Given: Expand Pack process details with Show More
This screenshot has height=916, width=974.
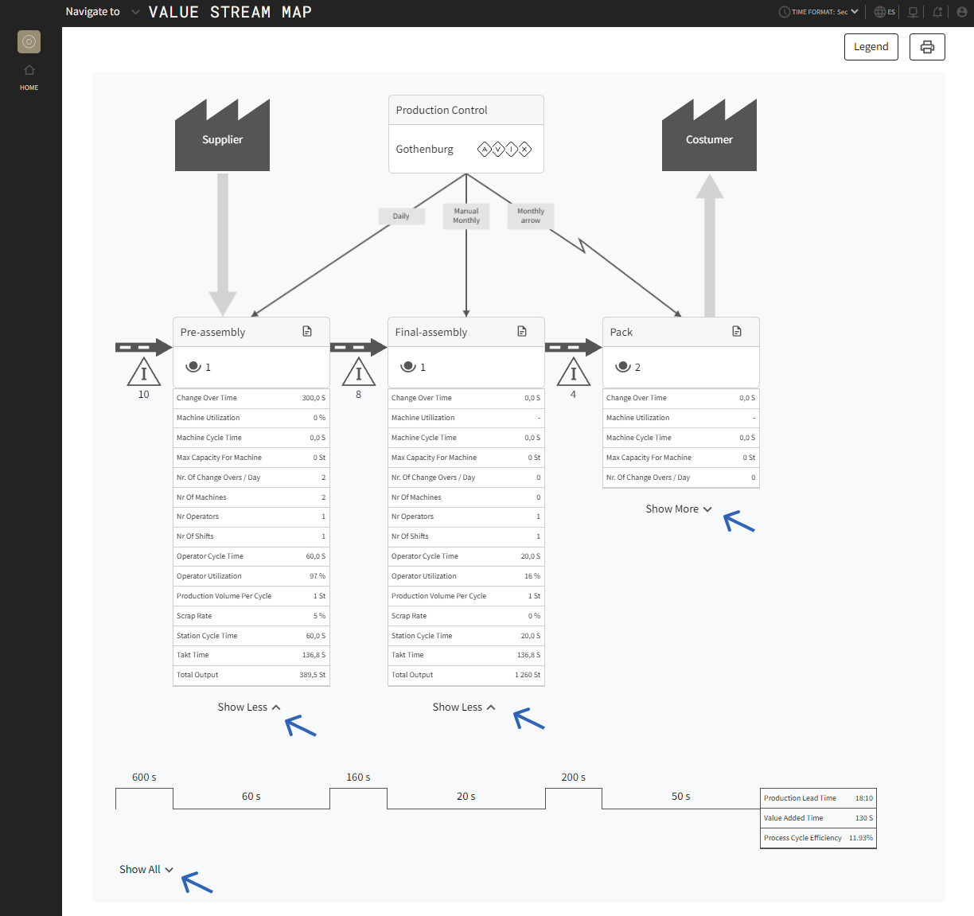Looking at the screenshot, I should coord(677,509).
